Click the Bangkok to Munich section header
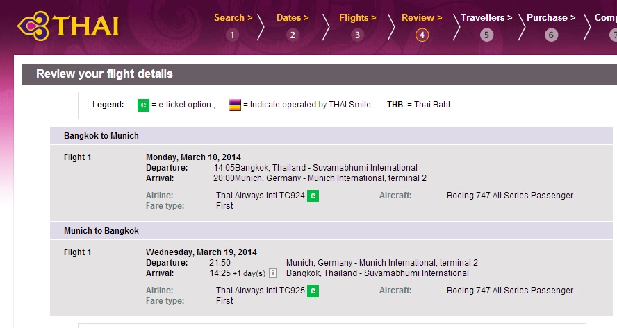 (101, 136)
